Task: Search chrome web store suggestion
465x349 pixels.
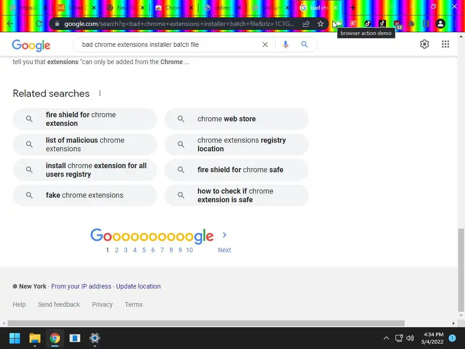Action: click(236, 119)
